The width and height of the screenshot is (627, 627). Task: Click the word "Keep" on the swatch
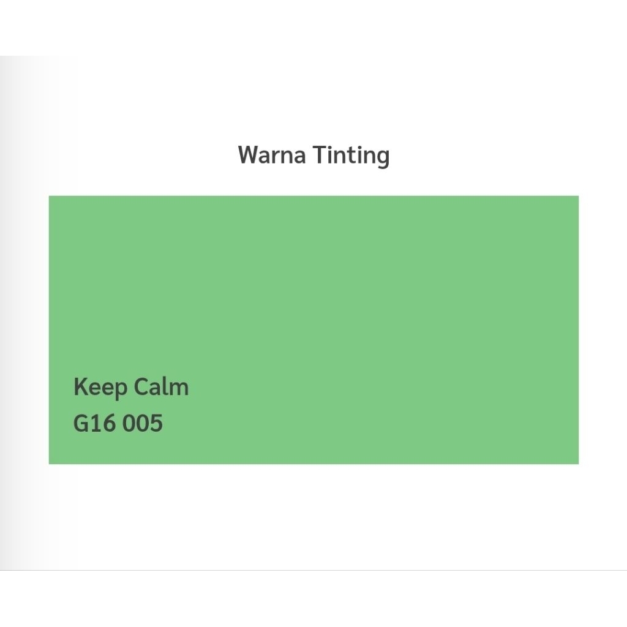(x=100, y=388)
